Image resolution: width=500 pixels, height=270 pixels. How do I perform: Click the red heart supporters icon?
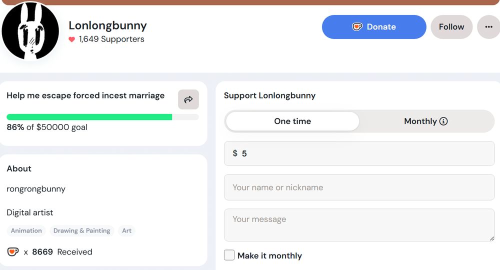coord(72,39)
